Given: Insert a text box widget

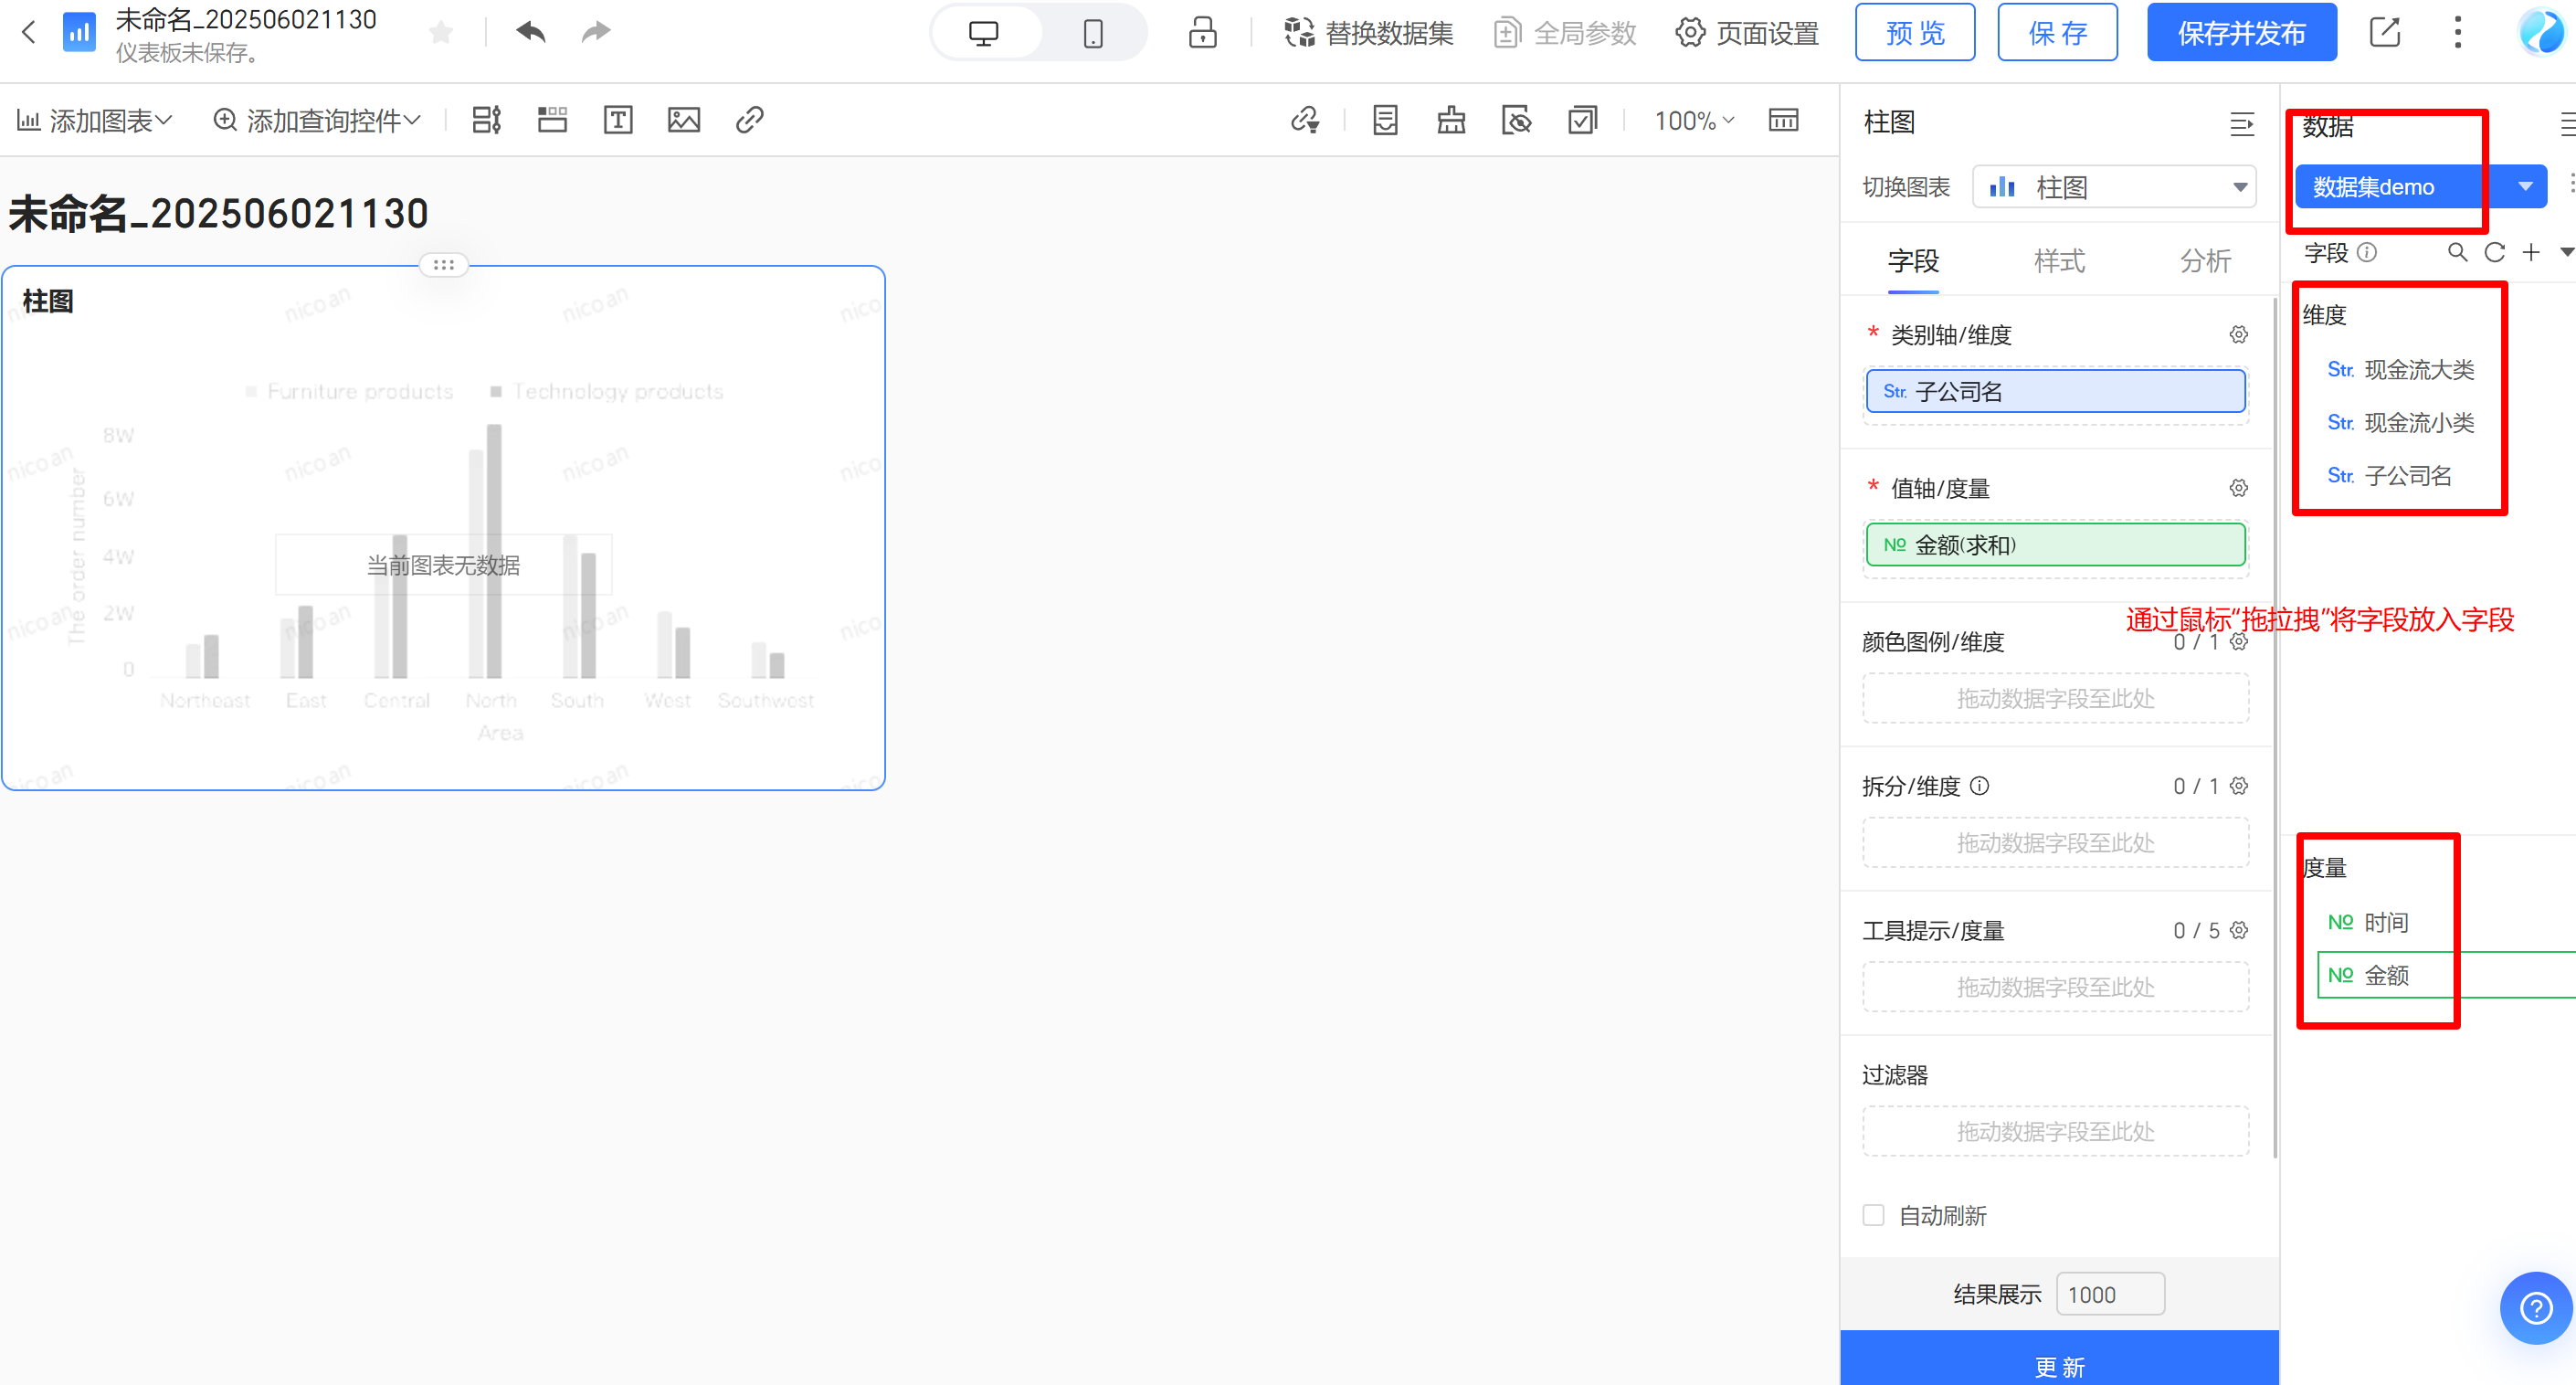Looking at the screenshot, I should [618, 120].
